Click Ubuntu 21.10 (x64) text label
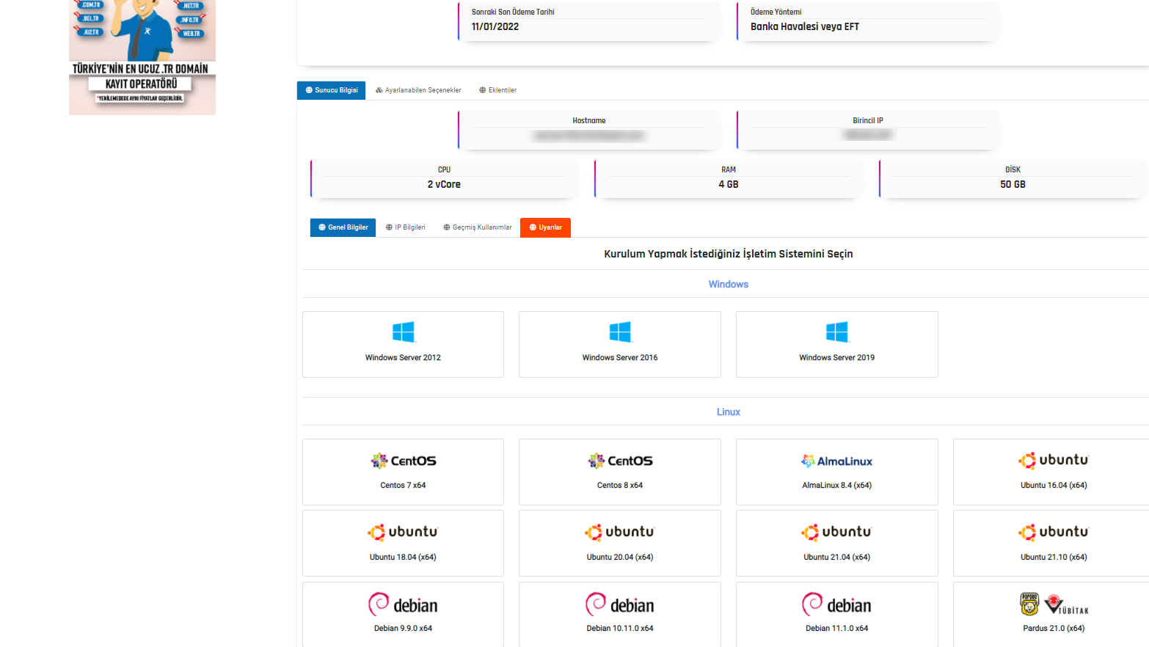 pos(1054,558)
